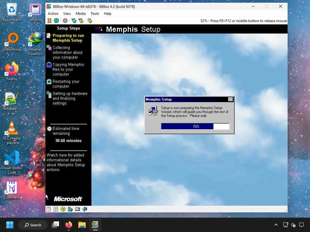Open the Media menu
The width and height of the screenshot is (310, 232).
coord(81,14)
